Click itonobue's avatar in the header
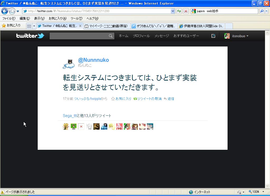 pos(227,36)
